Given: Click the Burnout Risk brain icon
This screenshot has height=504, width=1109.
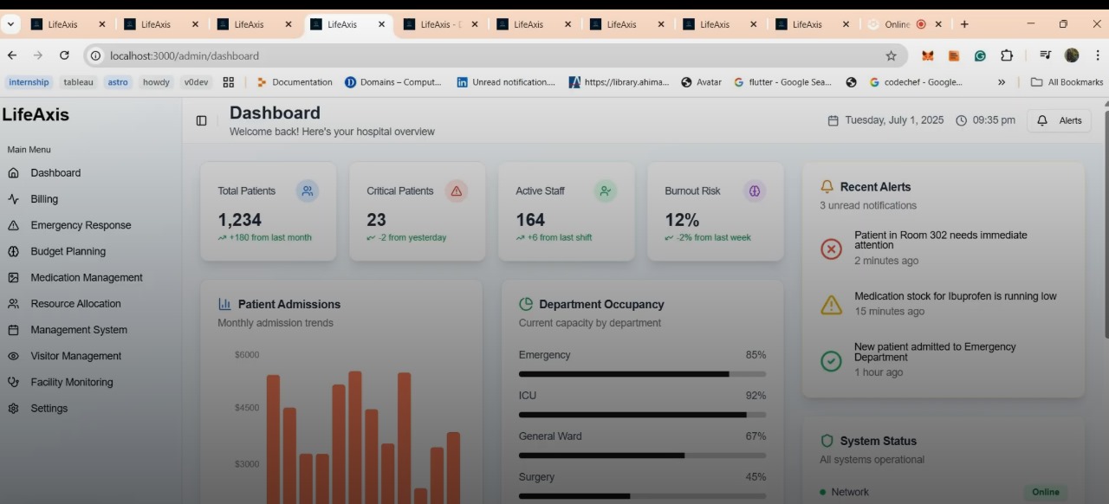Looking at the screenshot, I should 755,191.
